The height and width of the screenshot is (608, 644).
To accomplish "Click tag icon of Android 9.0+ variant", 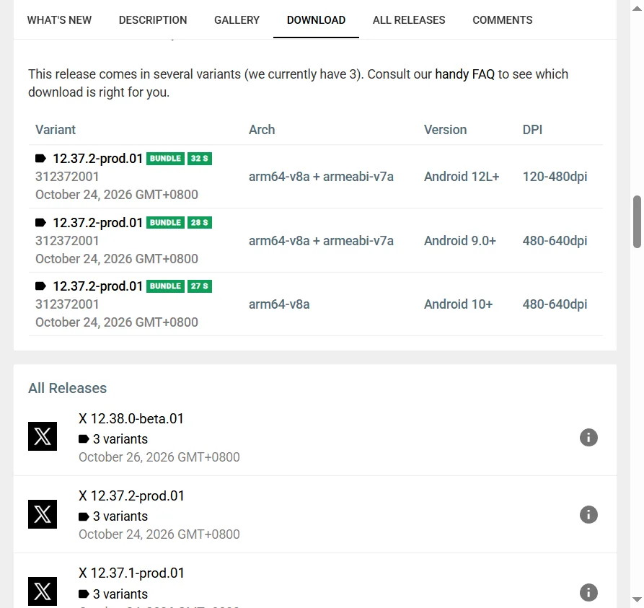I will (40, 223).
